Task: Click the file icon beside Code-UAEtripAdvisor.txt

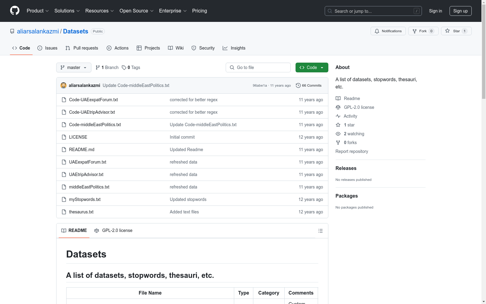Action: pyautogui.click(x=64, y=112)
